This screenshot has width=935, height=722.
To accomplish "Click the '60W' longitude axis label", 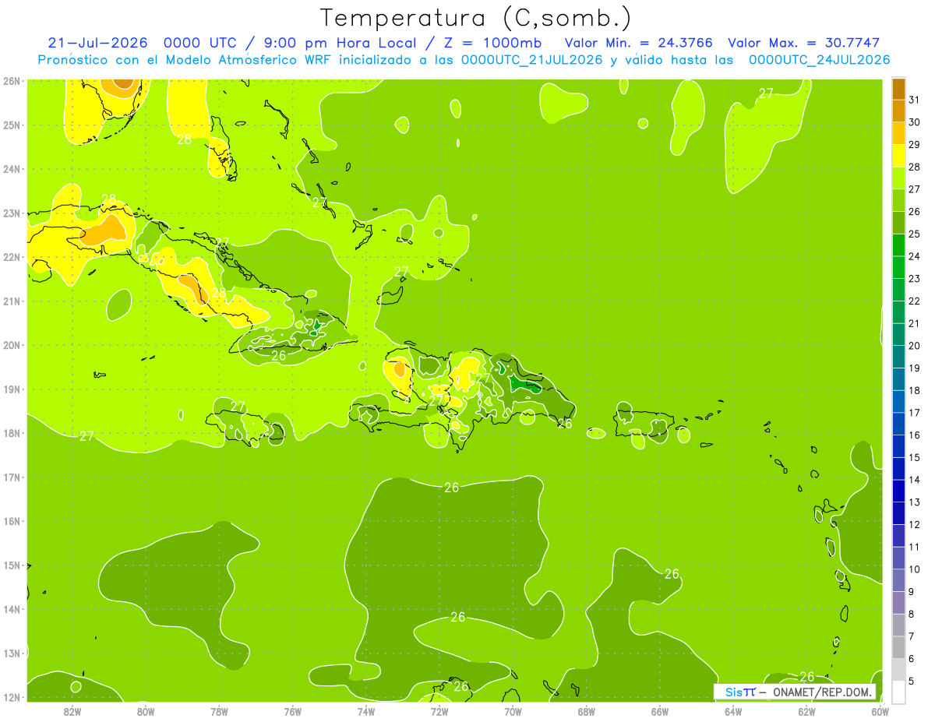I will pyautogui.click(x=880, y=711).
